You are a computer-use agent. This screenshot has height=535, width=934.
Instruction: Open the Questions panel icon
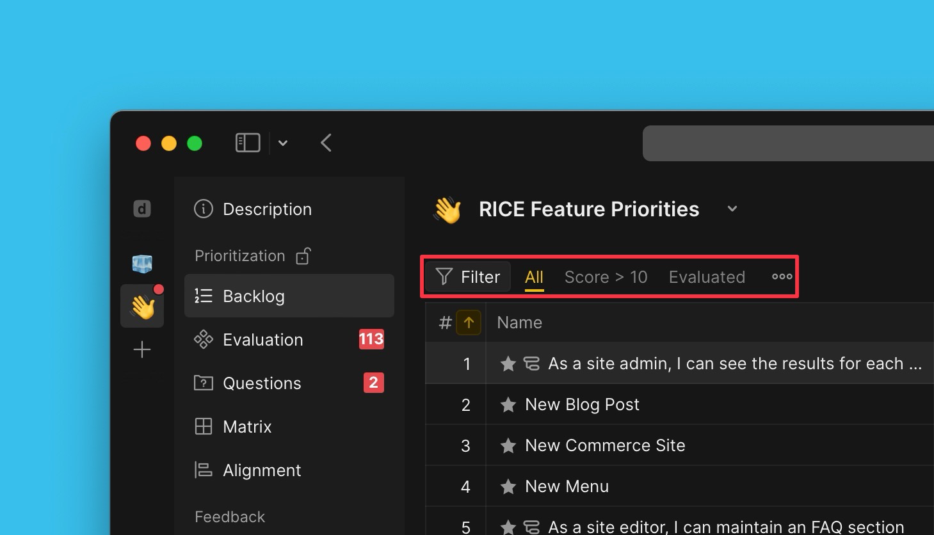[x=203, y=383]
